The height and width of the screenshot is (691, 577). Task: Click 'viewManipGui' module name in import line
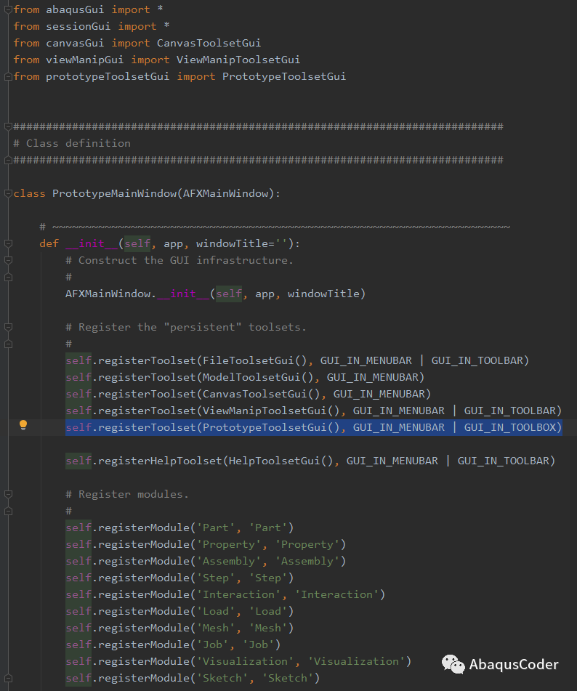84,60
